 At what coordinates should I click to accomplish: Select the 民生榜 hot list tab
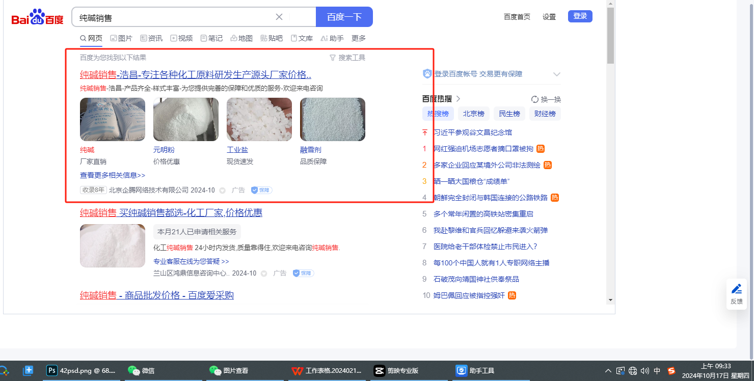(509, 114)
